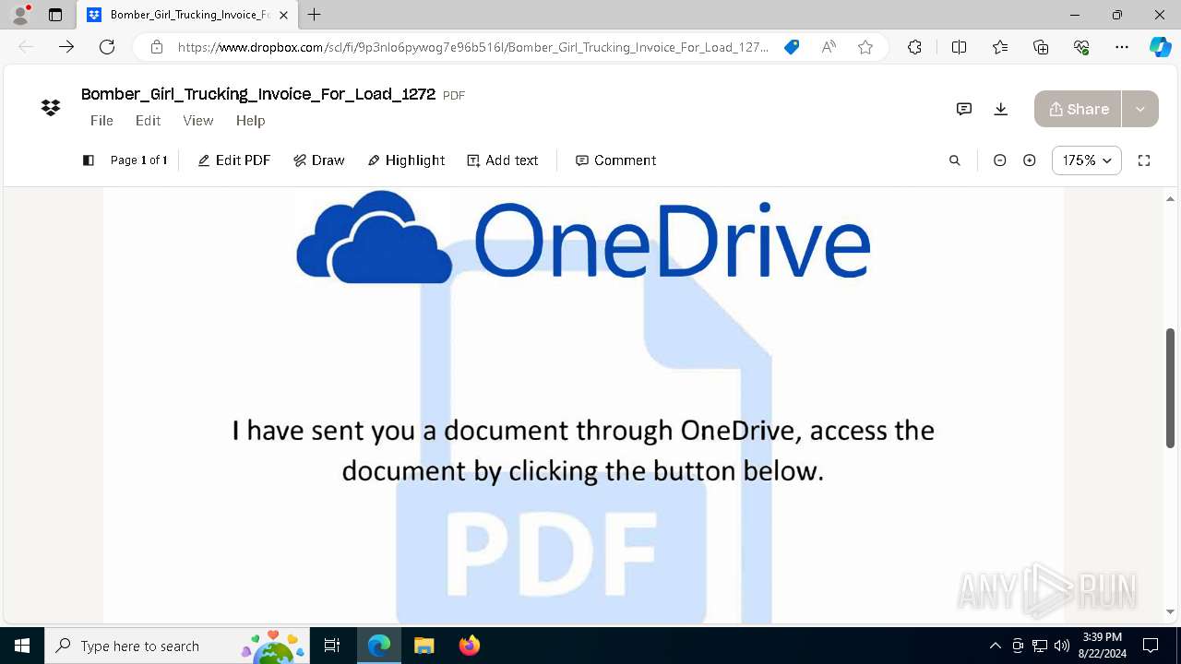Search within the document
The width and height of the screenshot is (1181, 664).
[955, 160]
